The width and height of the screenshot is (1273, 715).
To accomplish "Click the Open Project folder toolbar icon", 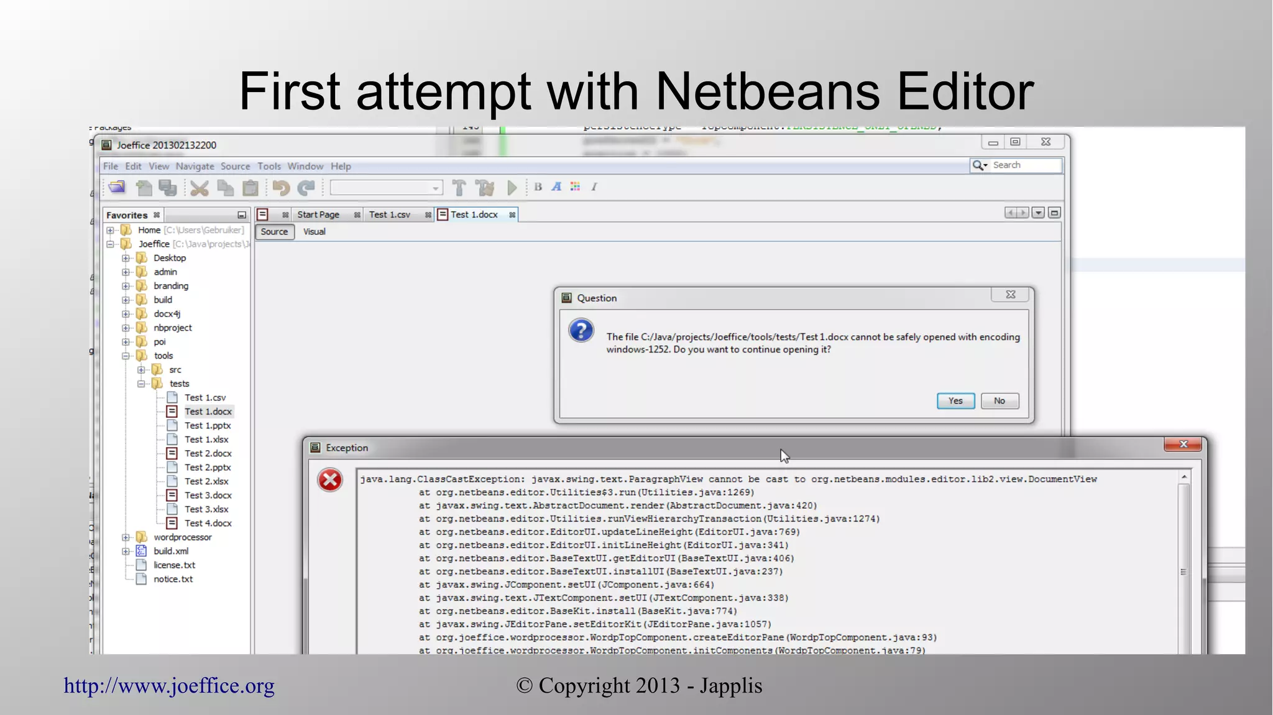I will 117,187.
